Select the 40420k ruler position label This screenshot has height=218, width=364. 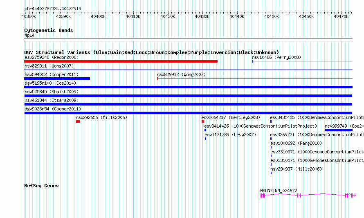click(168, 16)
